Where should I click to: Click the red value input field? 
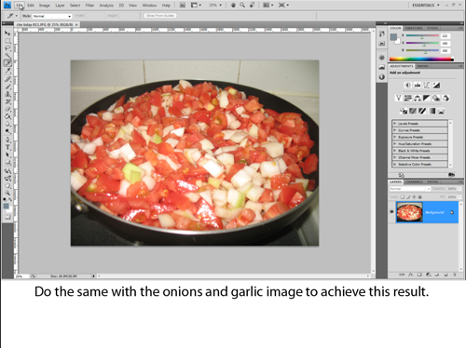[x=445, y=36]
